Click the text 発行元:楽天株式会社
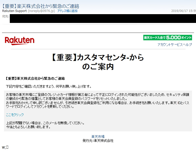The width and height of the screenshot is (196, 153). point(98,141)
